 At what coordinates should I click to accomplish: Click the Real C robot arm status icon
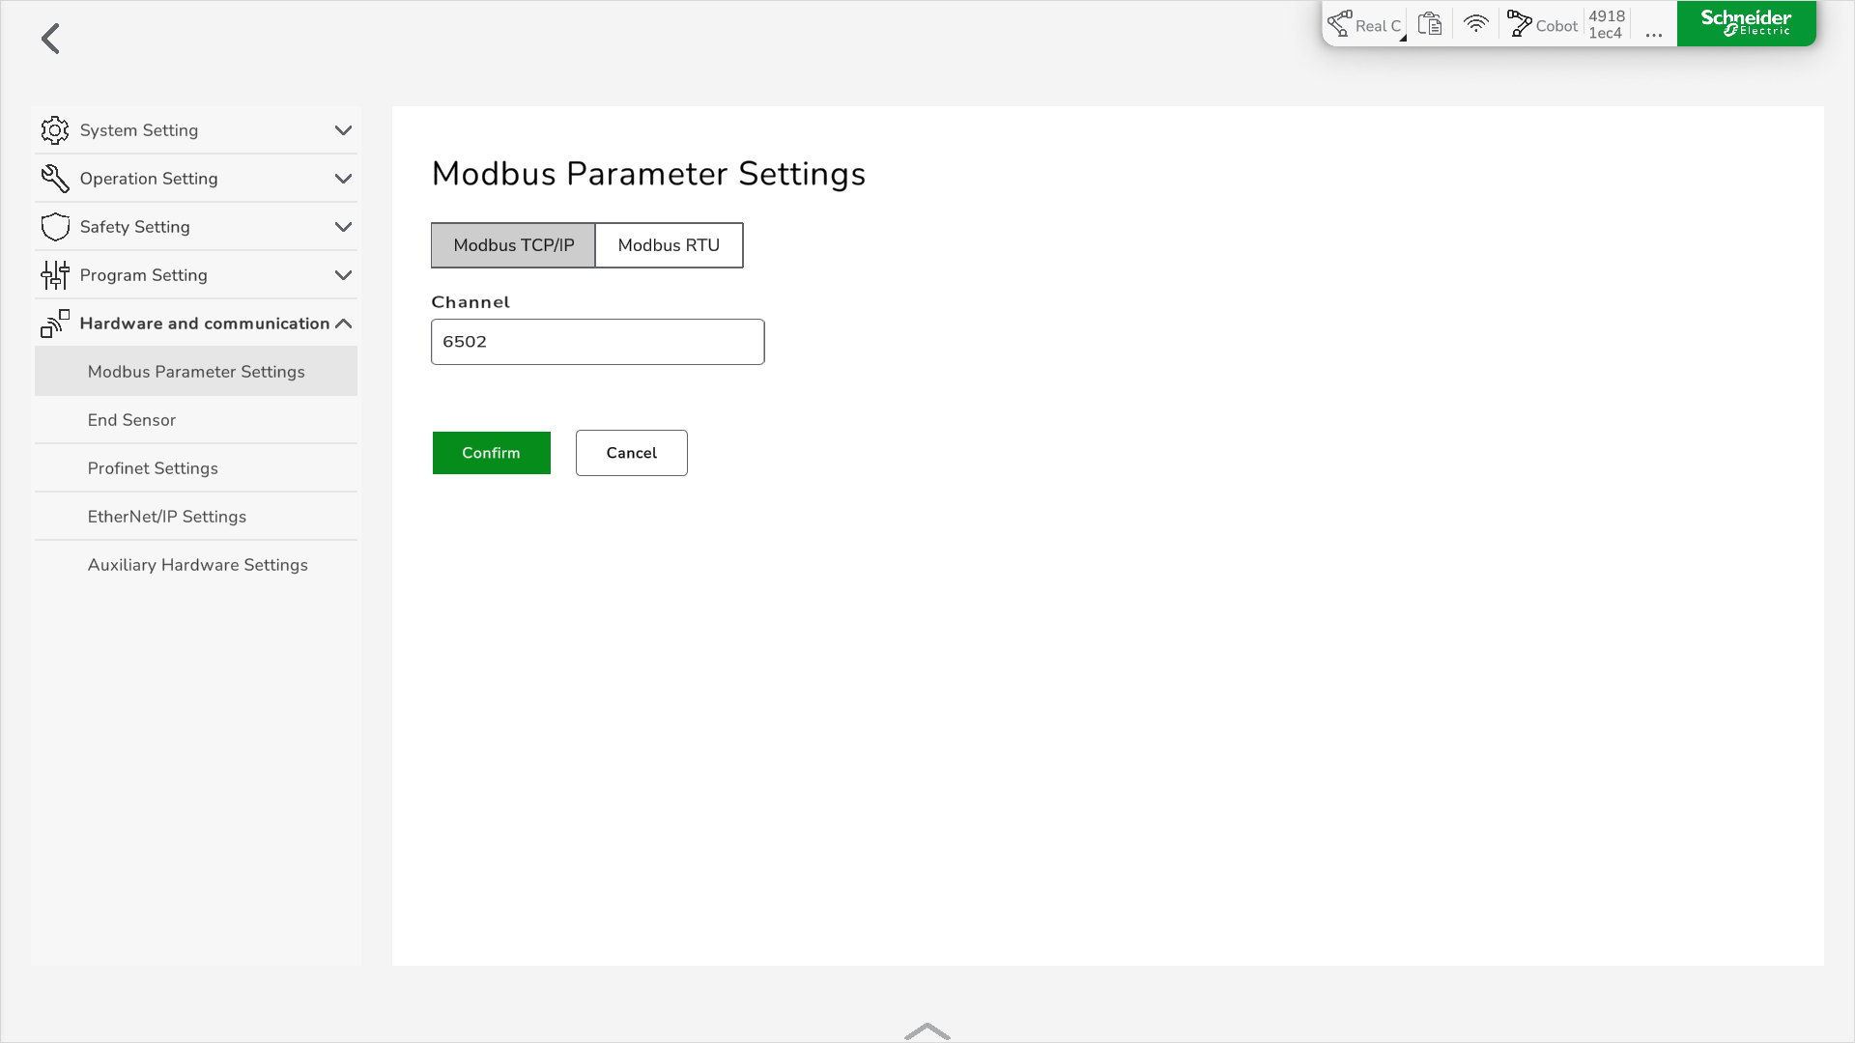point(1340,24)
